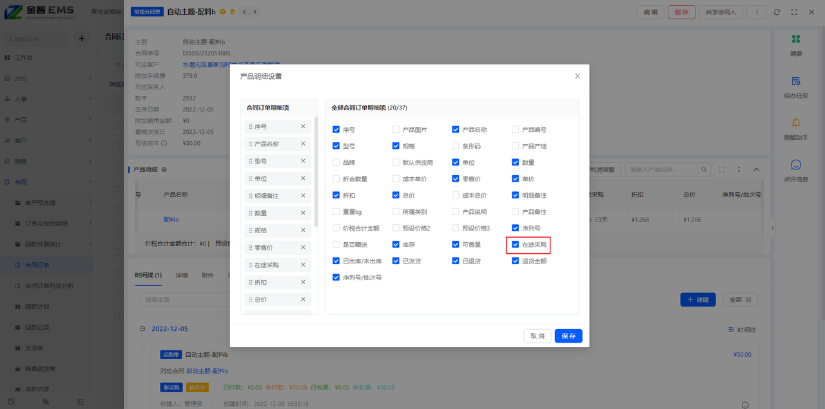Remove 单位 from the selected items list
Screen dimensions: 825x409
coord(303,178)
